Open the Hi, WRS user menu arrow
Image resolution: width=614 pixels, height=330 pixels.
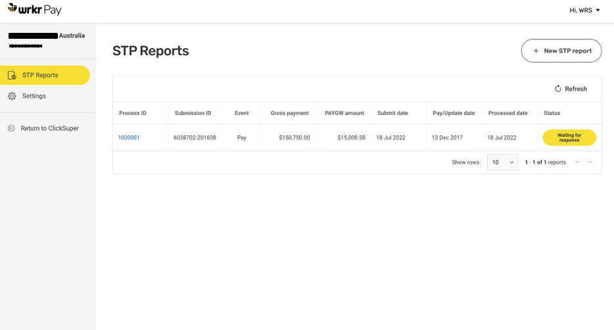(x=598, y=10)
